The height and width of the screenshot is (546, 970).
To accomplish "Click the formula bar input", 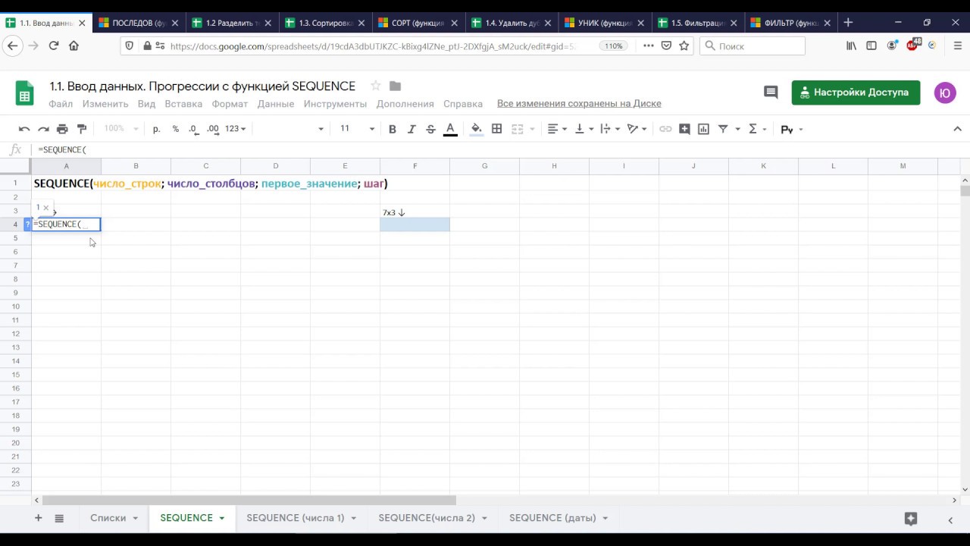I will click(x=496, y=150).
